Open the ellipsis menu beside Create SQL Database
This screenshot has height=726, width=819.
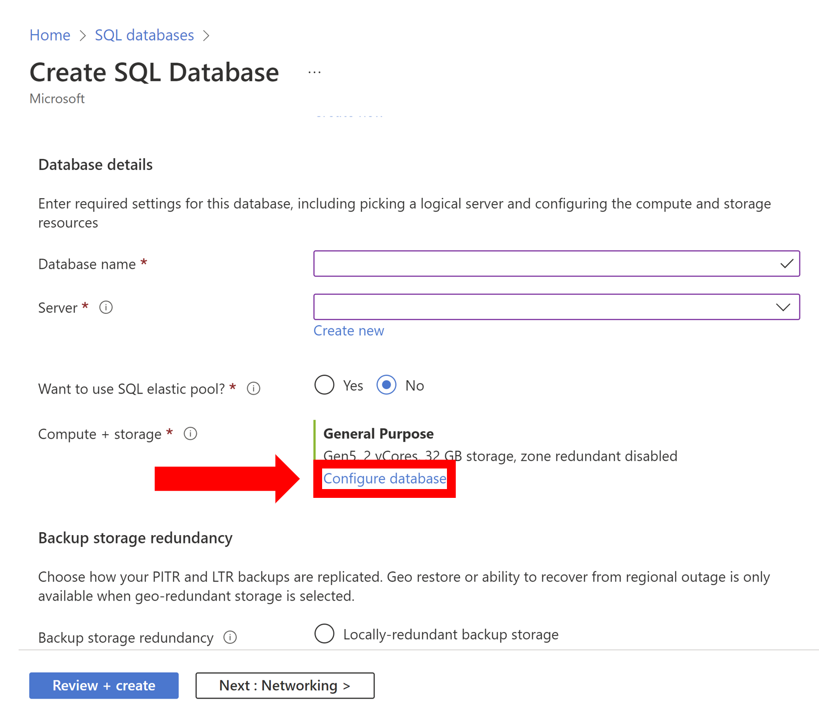[x=314, y=71]
